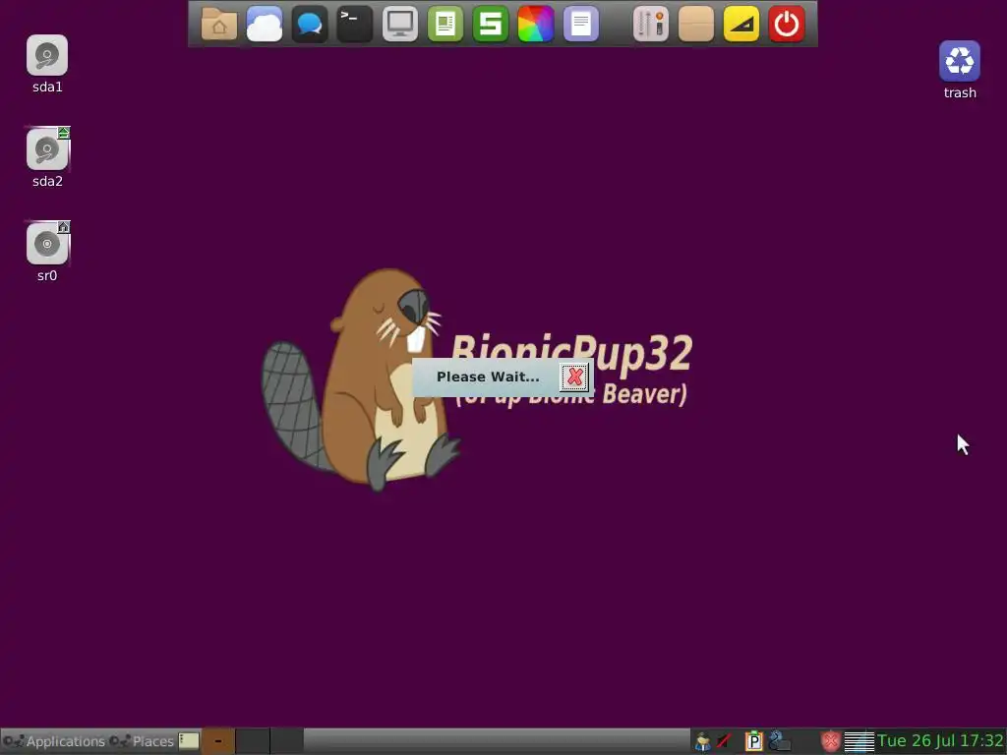Click the clock showing Tue 26 Jul 17:32
Viewport: 1007px width, 755px height.
coord(941,741)
